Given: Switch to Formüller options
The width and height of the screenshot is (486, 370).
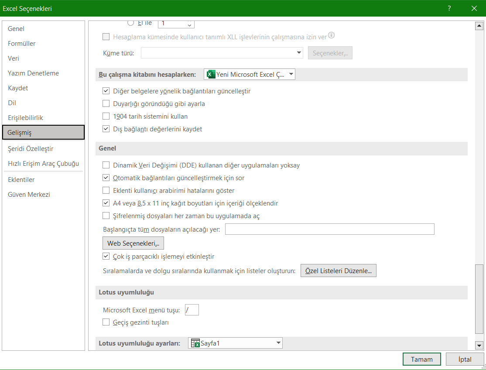Looking at the screenshot, I should [43, 43].
